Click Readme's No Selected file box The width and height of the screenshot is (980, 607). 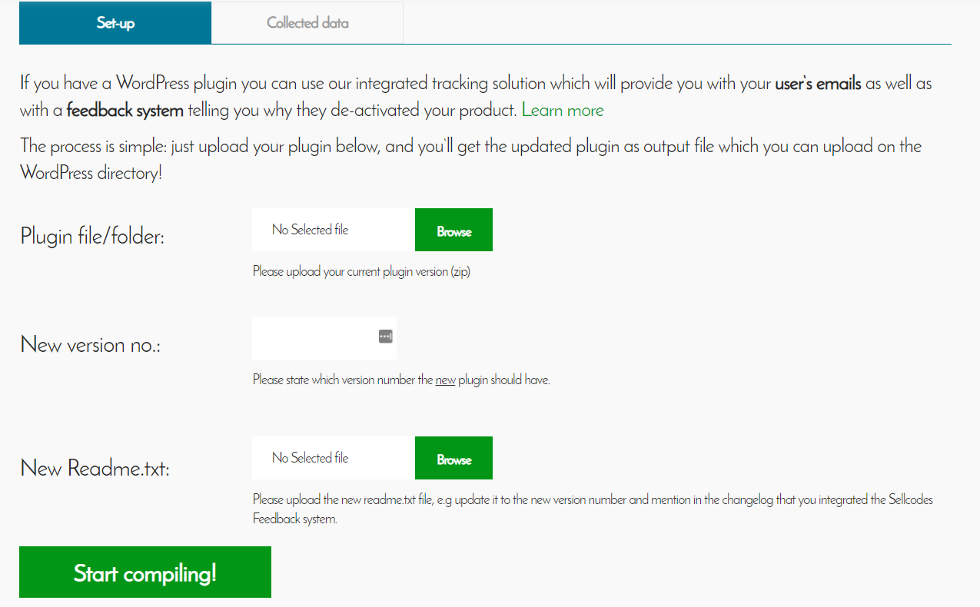pos(334,458)
